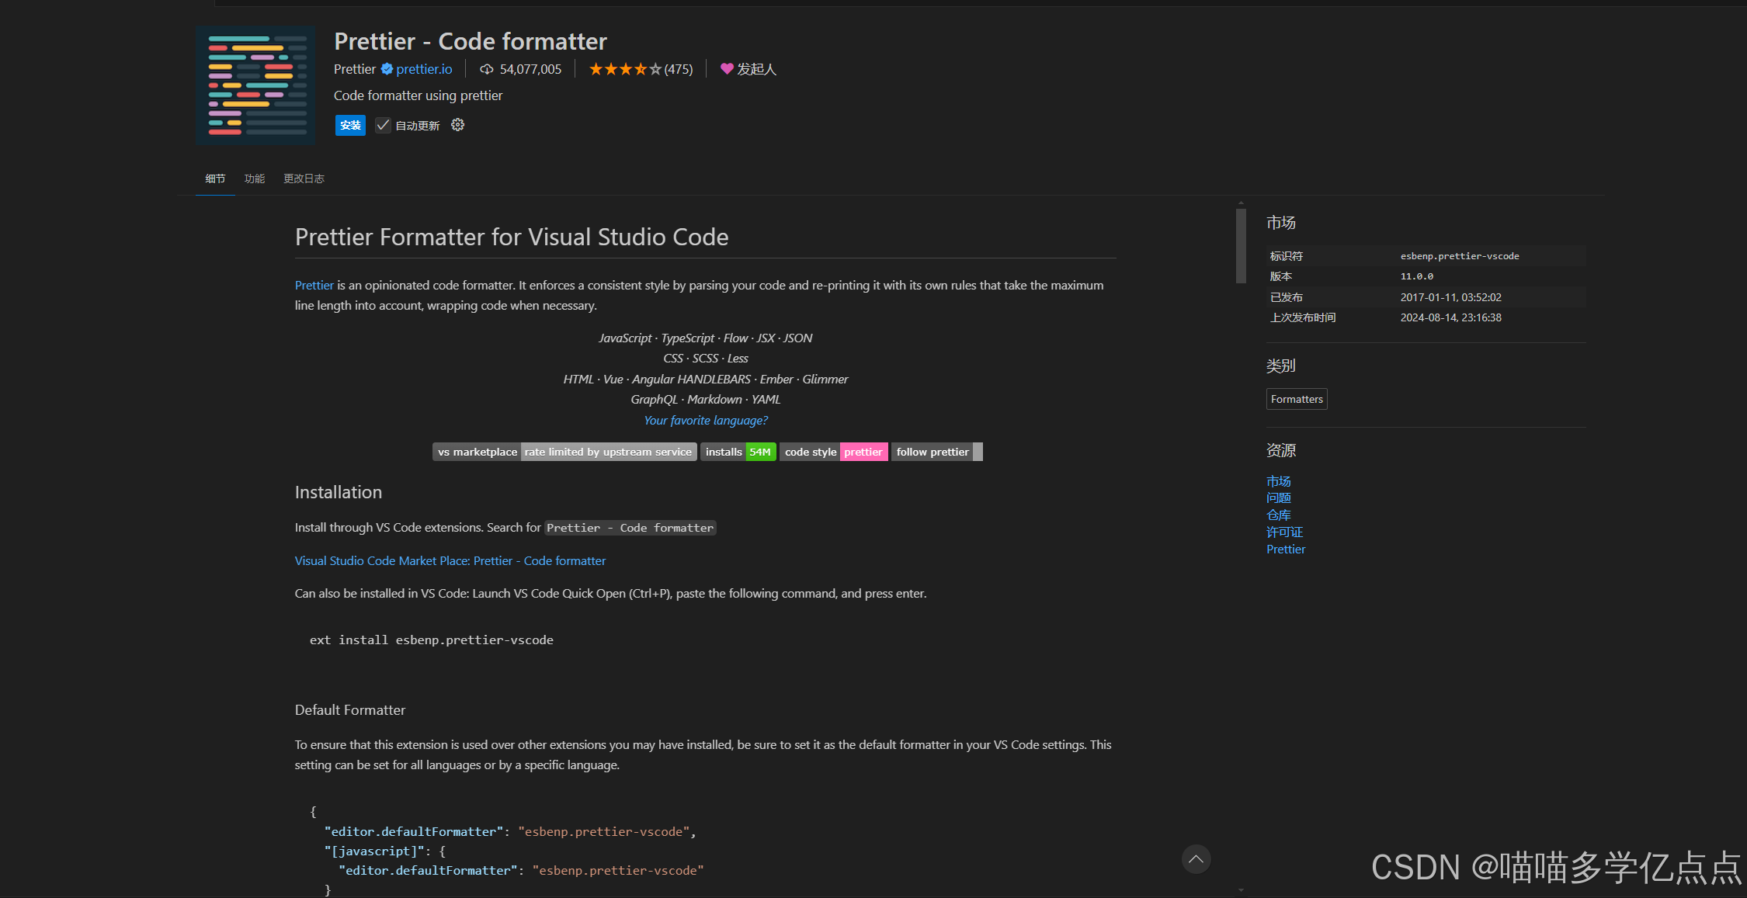Click the 'Prettier - Code formatter' inline code text
This screenshot has height=898, width=1747.
(x=630, y=528)
